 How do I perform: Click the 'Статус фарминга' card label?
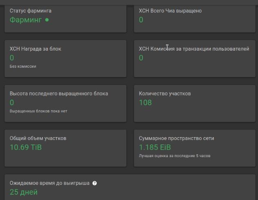pos(30,11)
